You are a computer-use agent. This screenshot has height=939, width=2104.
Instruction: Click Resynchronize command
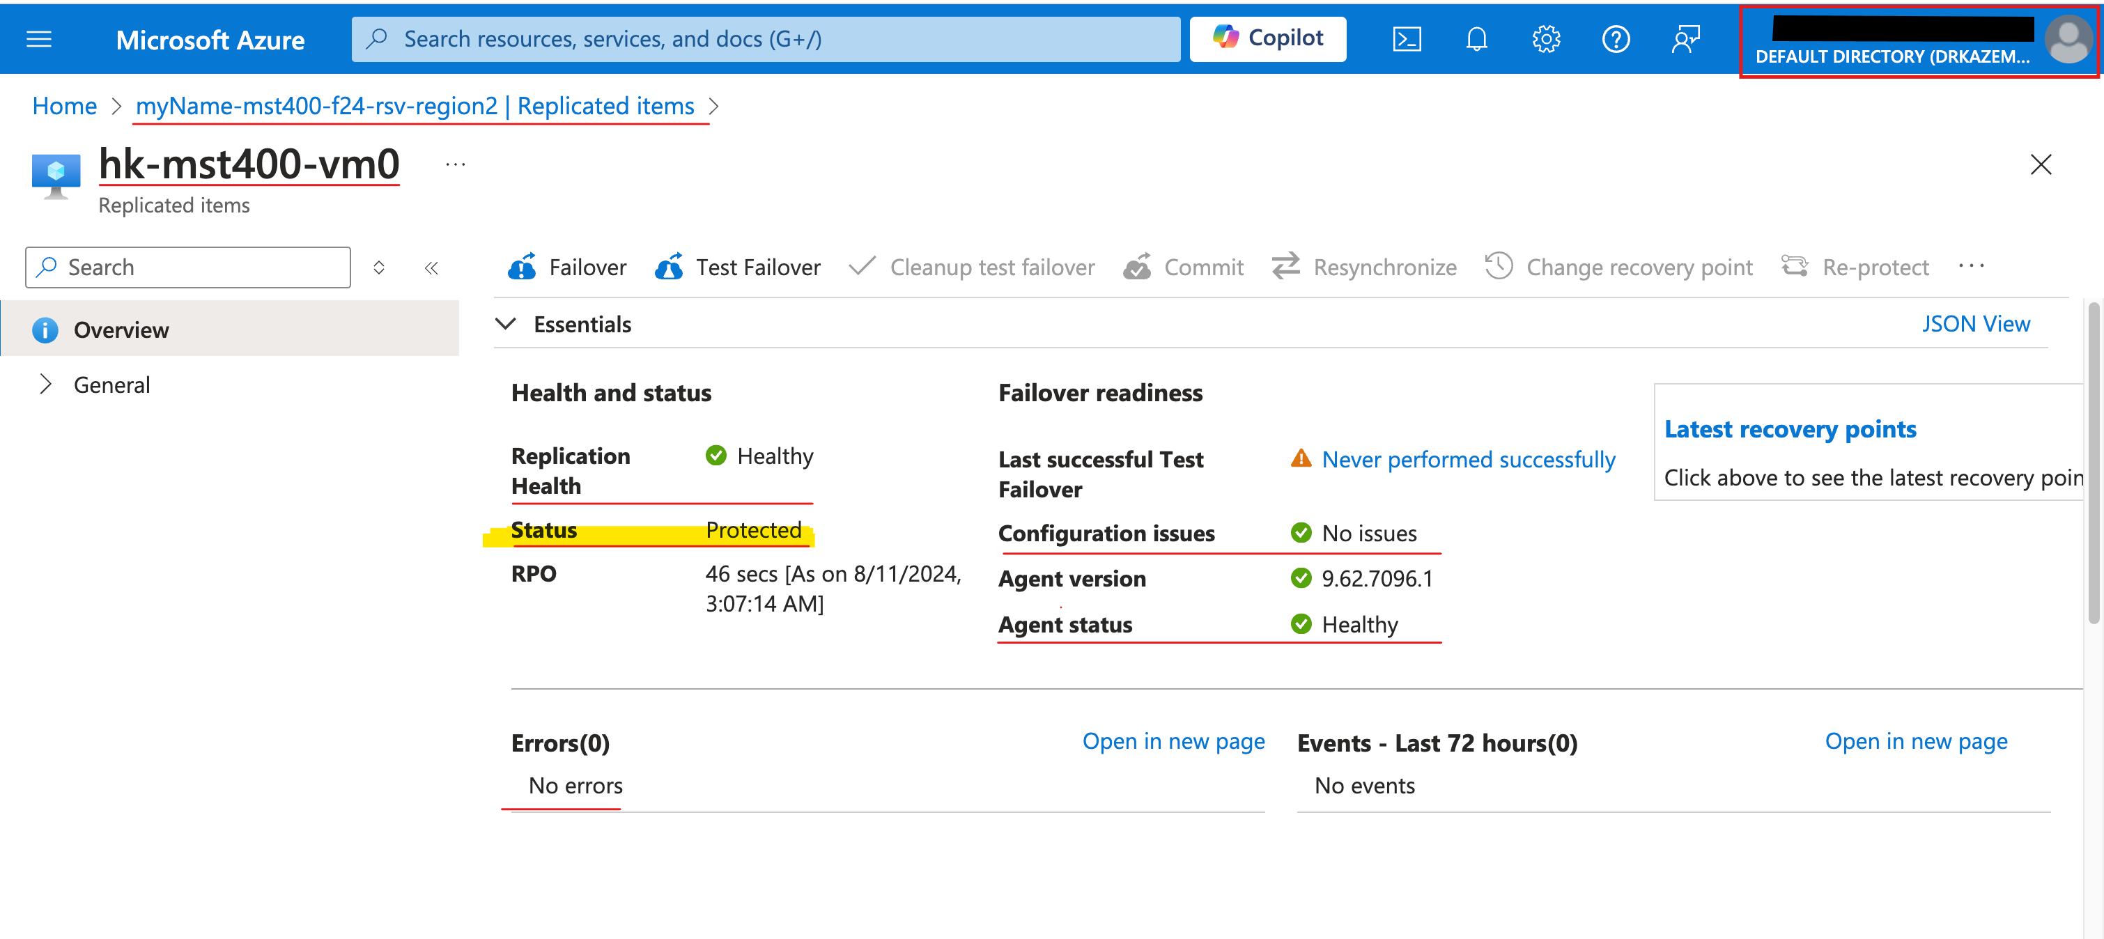(1363, 267)
